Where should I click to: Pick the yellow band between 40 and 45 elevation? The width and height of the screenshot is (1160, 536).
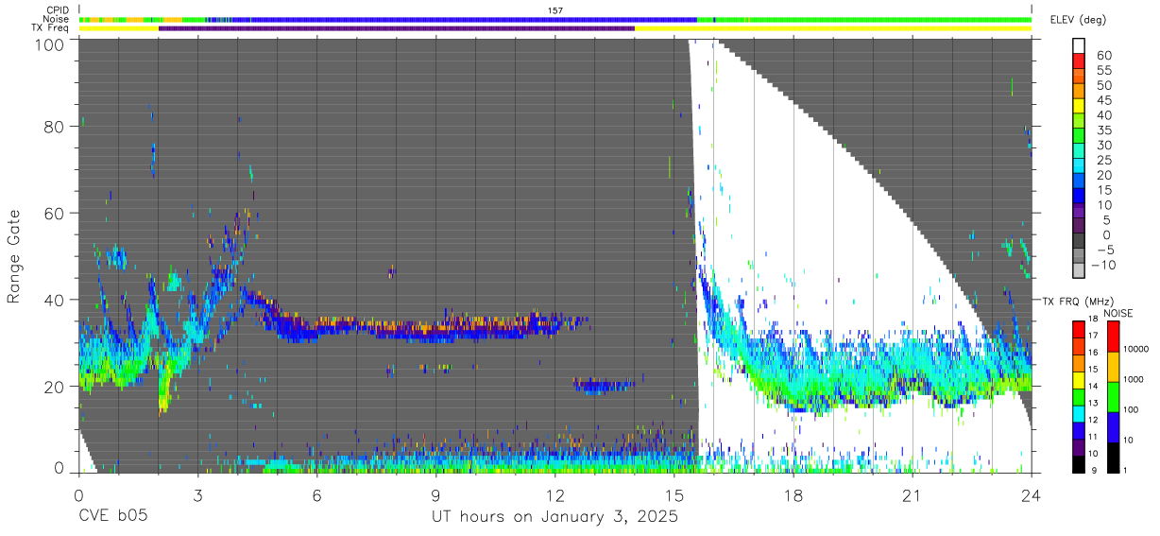point(1079,107)
